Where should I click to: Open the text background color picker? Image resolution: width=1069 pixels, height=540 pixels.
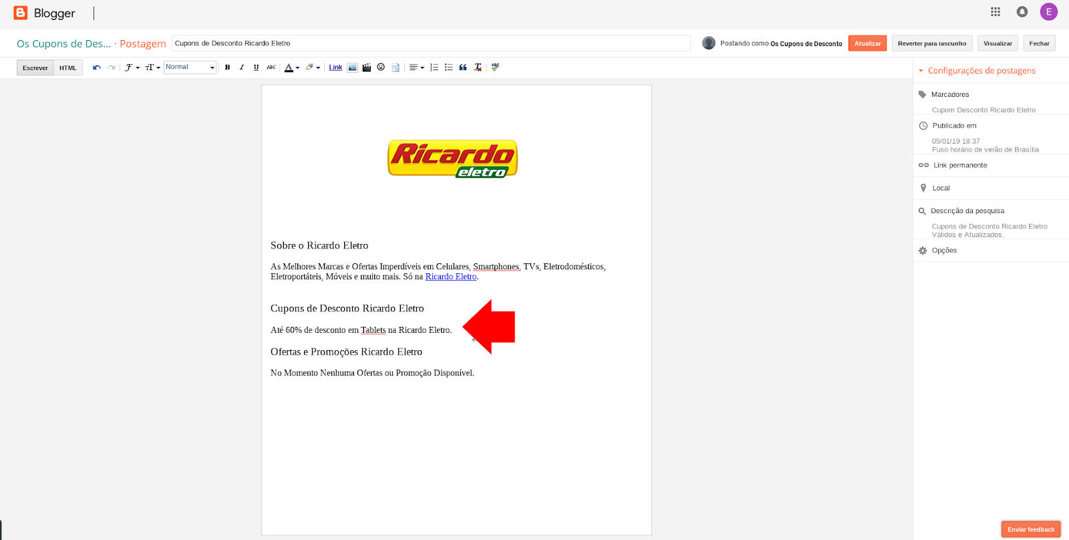313,67
